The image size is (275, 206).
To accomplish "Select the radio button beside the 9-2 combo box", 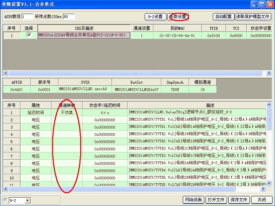I will click(x=5, y=200).
